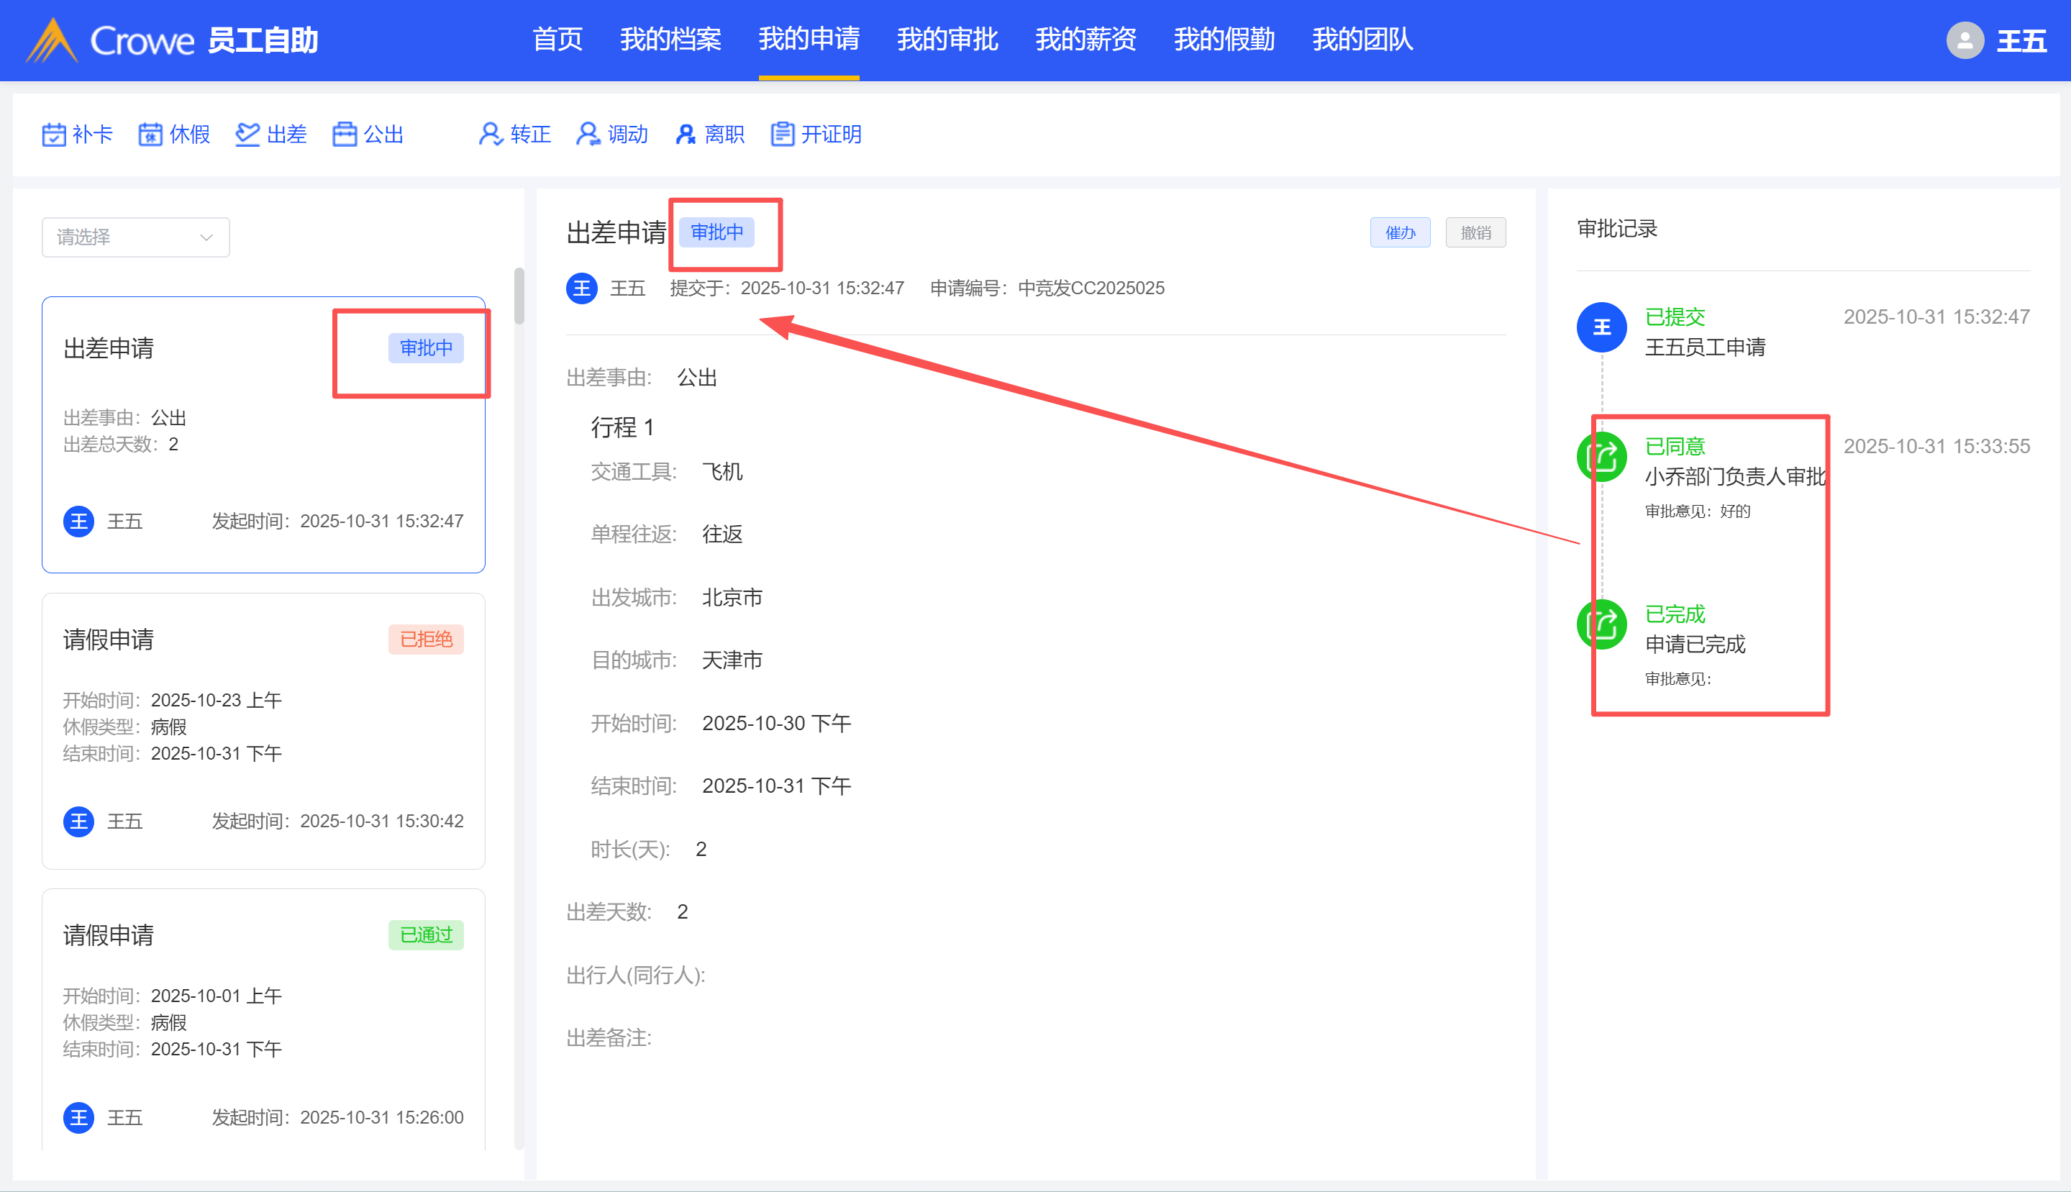
Task: Click the 补卡 calendar-check icon
Action: [x=53, y=135]
